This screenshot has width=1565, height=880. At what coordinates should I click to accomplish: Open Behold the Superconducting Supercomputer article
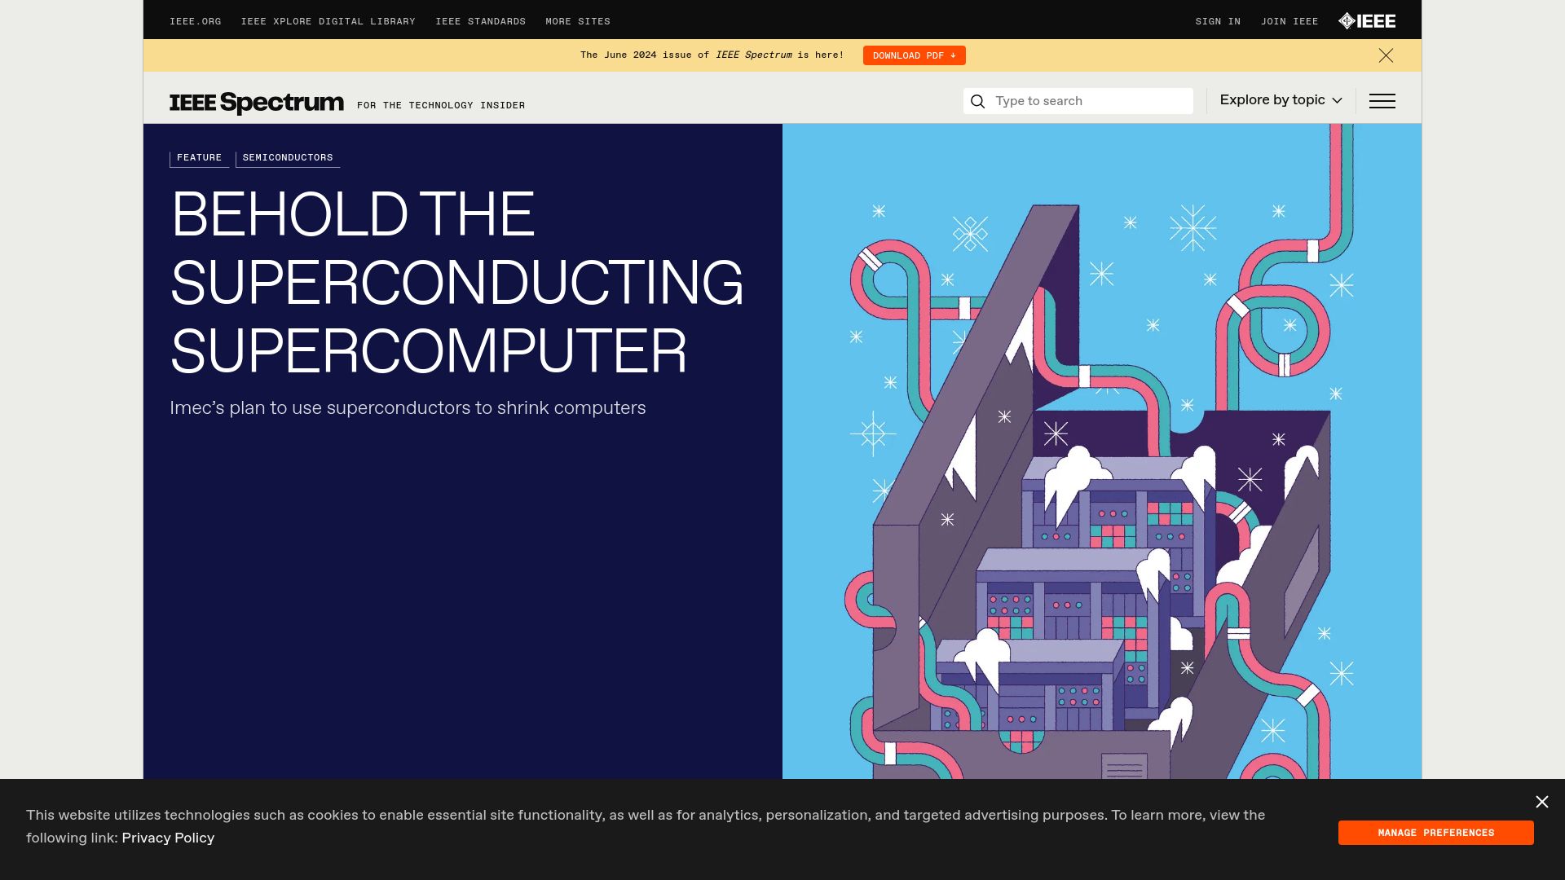pyautogui.click(x=456, y=282)
